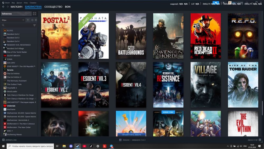Toggle sort ascending arrow in sidebar

click(28, 20)
